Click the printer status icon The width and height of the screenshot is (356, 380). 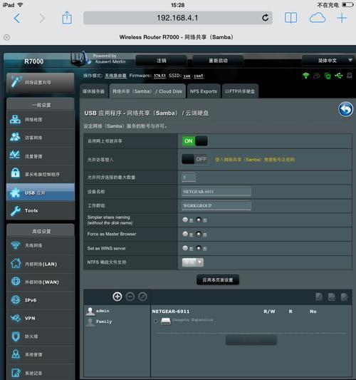[x=349, y=76]
